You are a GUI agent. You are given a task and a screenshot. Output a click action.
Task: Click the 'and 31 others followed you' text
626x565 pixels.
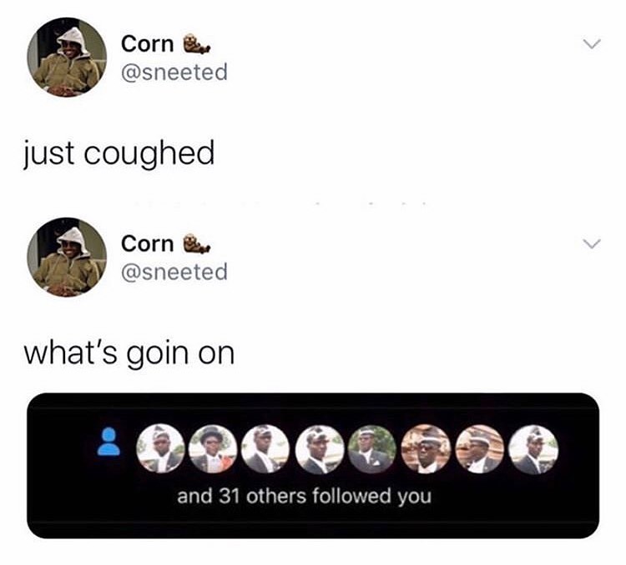point(304,497)
